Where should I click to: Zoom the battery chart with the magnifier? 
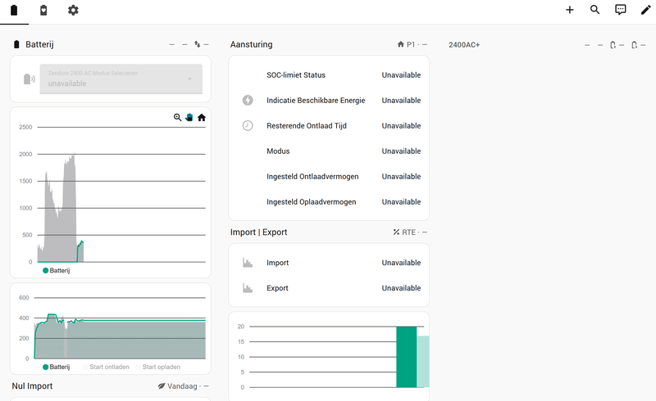tap(178, 118)
